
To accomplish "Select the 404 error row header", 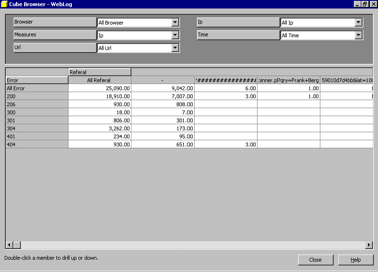I will (x=36, y=144).
